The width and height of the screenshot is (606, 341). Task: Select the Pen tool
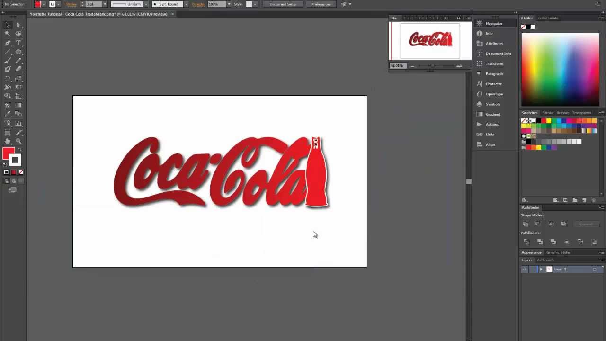pos(8,43)
